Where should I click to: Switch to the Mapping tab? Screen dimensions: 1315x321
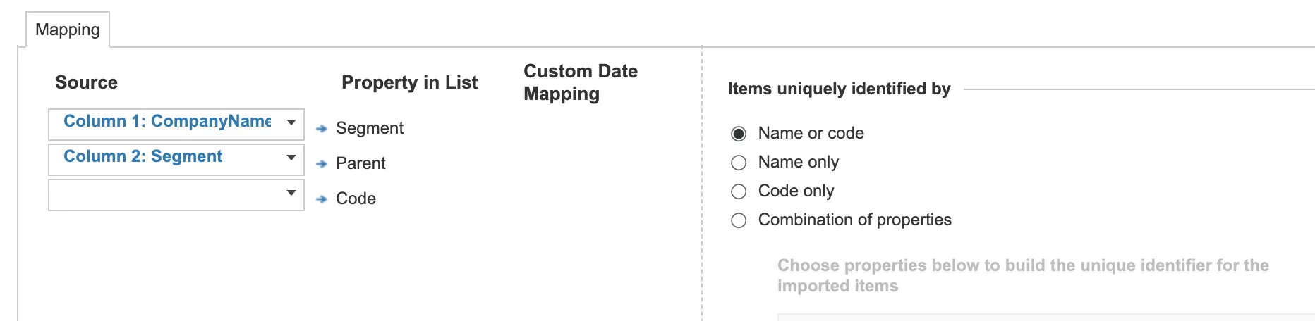68,30
